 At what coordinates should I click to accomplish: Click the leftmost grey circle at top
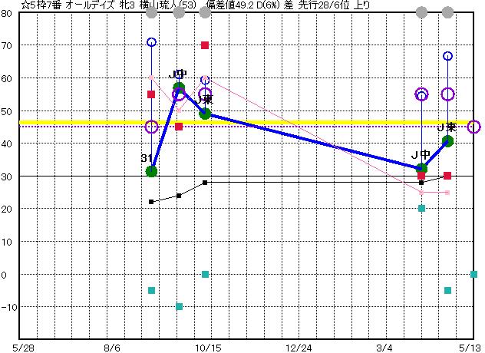(x=151, y=13)
